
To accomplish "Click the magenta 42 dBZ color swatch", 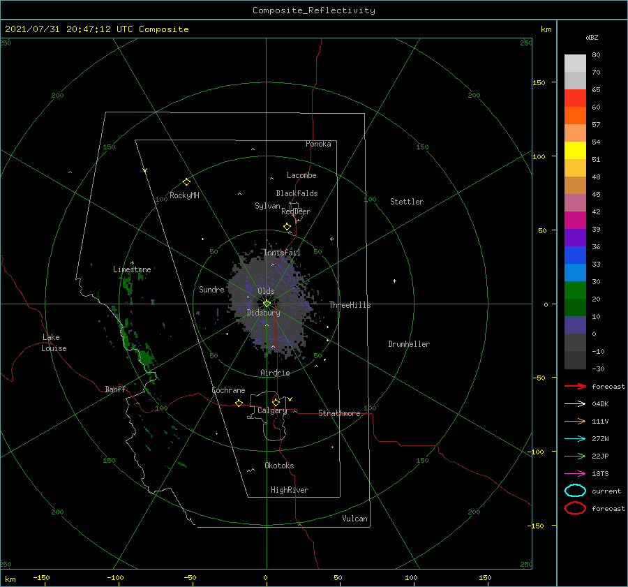I will point(575,220).
